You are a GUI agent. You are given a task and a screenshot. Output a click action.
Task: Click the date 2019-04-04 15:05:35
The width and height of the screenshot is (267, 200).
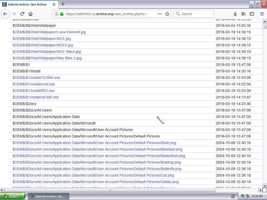click(x=233, y=26)
